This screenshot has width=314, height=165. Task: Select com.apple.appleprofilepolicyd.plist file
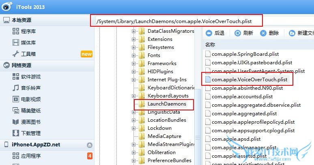click(x=253, y=122)
